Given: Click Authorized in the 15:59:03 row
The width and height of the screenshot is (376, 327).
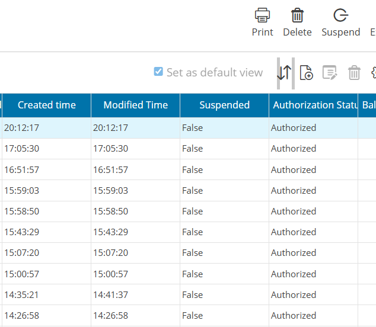Looking at the screenshot, I should click(294, 191).
